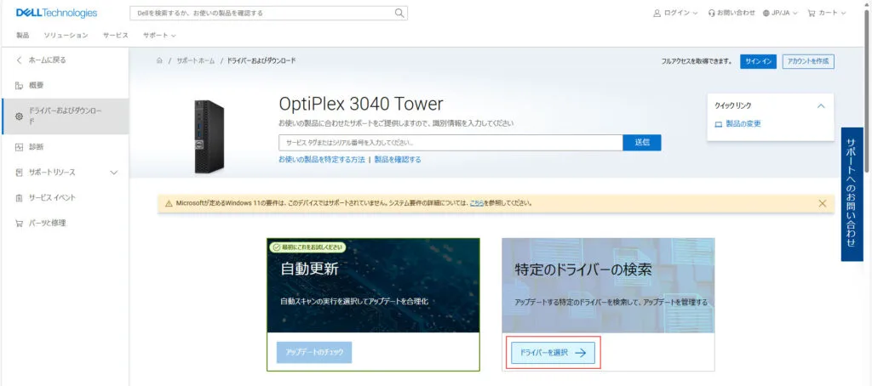
Task: Collapse the クイックリンク panel
Action: tap(820, 105)
